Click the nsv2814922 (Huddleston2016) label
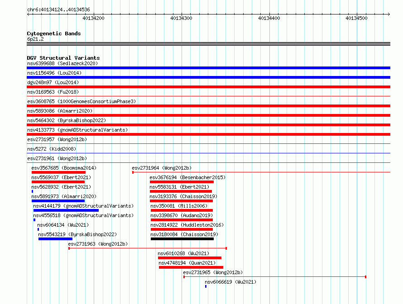403x304 pixels. point(187,225)
